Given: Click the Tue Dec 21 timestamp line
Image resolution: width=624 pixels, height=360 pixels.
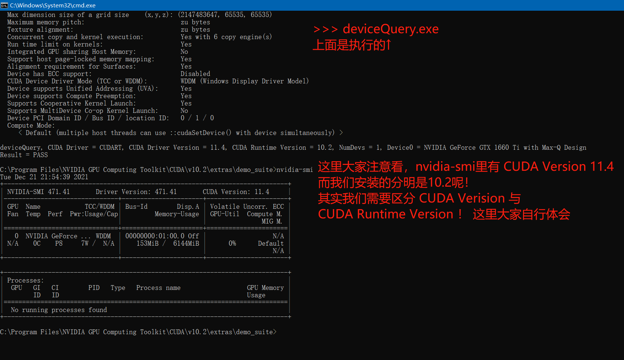Looking at the screenshot, I should pos(44,177).
